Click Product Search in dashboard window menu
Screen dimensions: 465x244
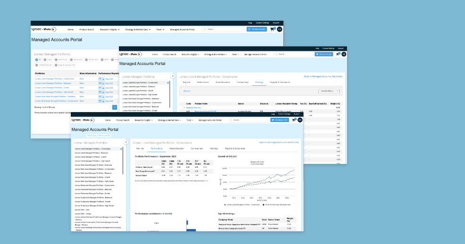point(86,30)
